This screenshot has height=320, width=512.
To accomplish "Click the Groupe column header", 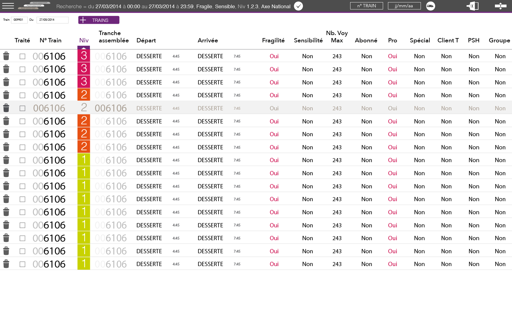I will [499, 41].
